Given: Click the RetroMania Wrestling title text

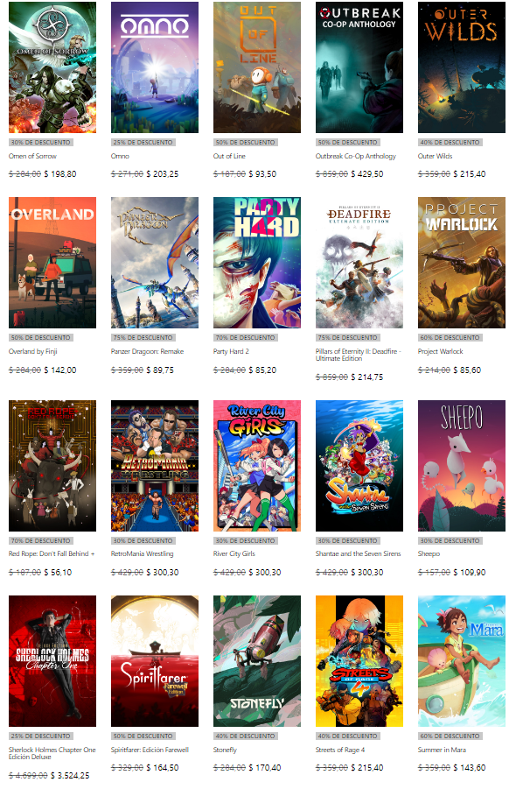Looking at the screenshot, I should 143,553.
